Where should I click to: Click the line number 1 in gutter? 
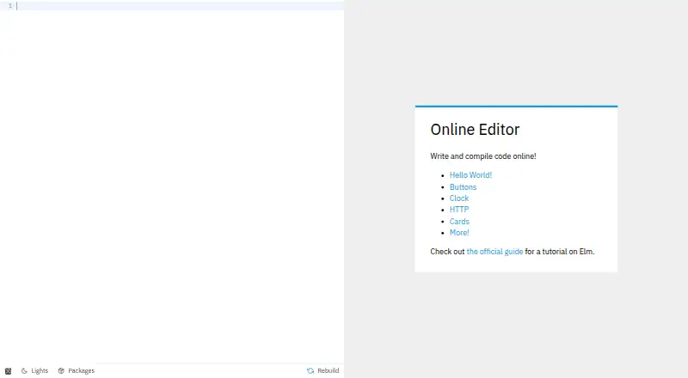10,6
